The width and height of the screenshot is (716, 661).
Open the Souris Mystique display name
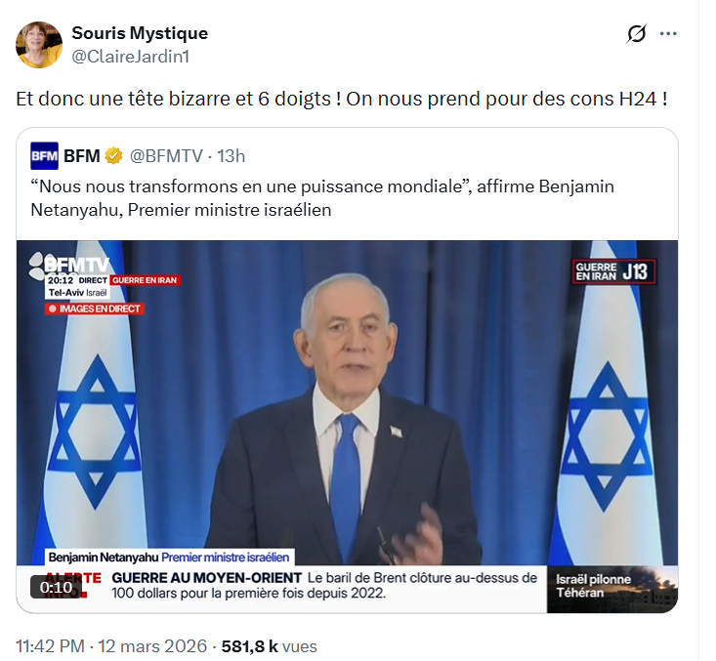click(140, 33)
